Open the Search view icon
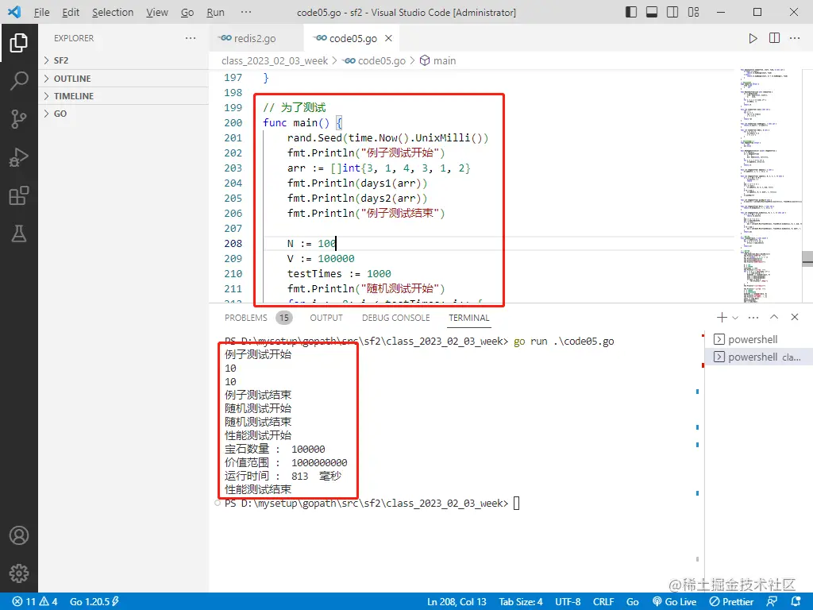813x610 pixels. point(19,81)
